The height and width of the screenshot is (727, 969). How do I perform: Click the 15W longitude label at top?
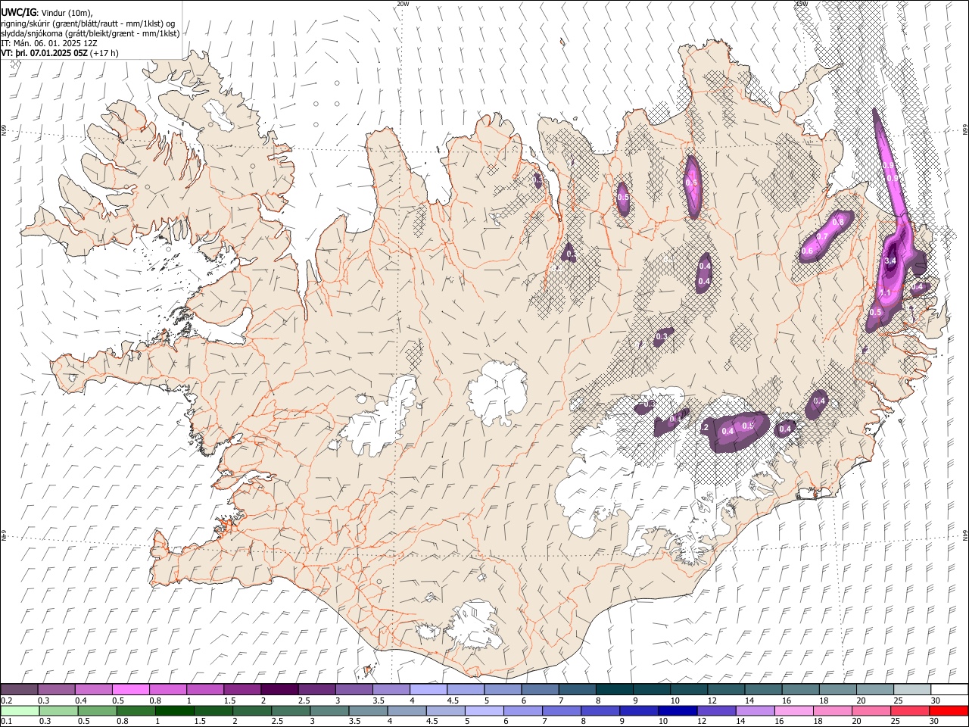pyautogui.click(x=802, y=4)
